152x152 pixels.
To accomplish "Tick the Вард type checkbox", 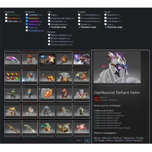I will point(49,15).
